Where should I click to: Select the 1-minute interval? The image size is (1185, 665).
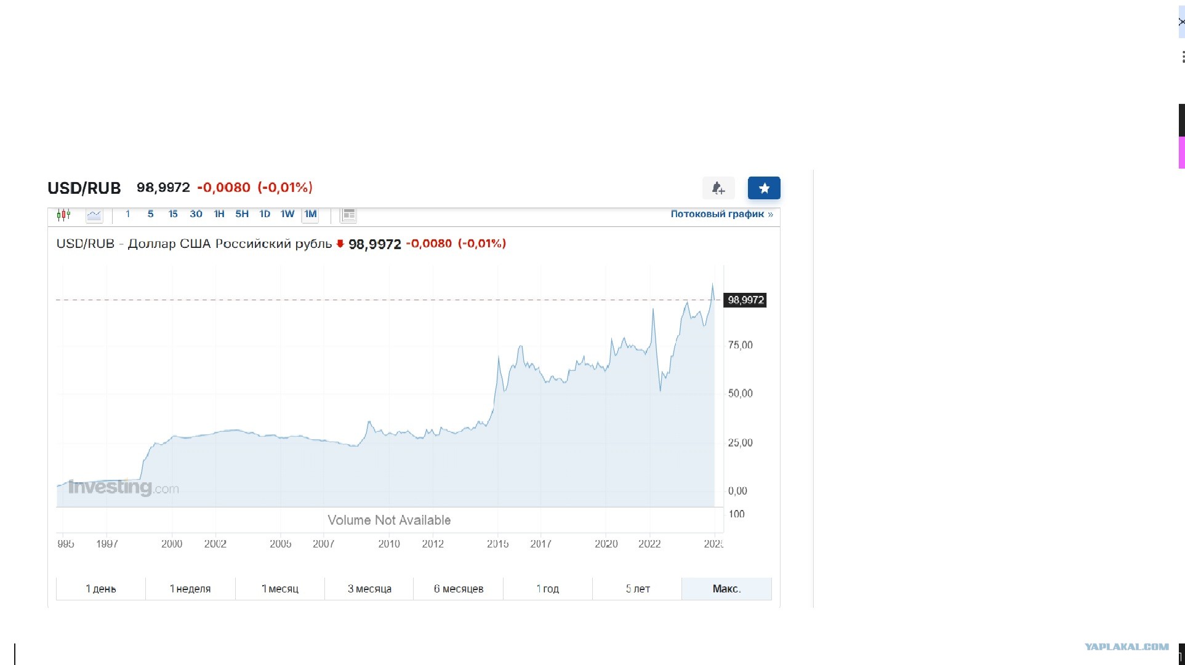(127, 214)
